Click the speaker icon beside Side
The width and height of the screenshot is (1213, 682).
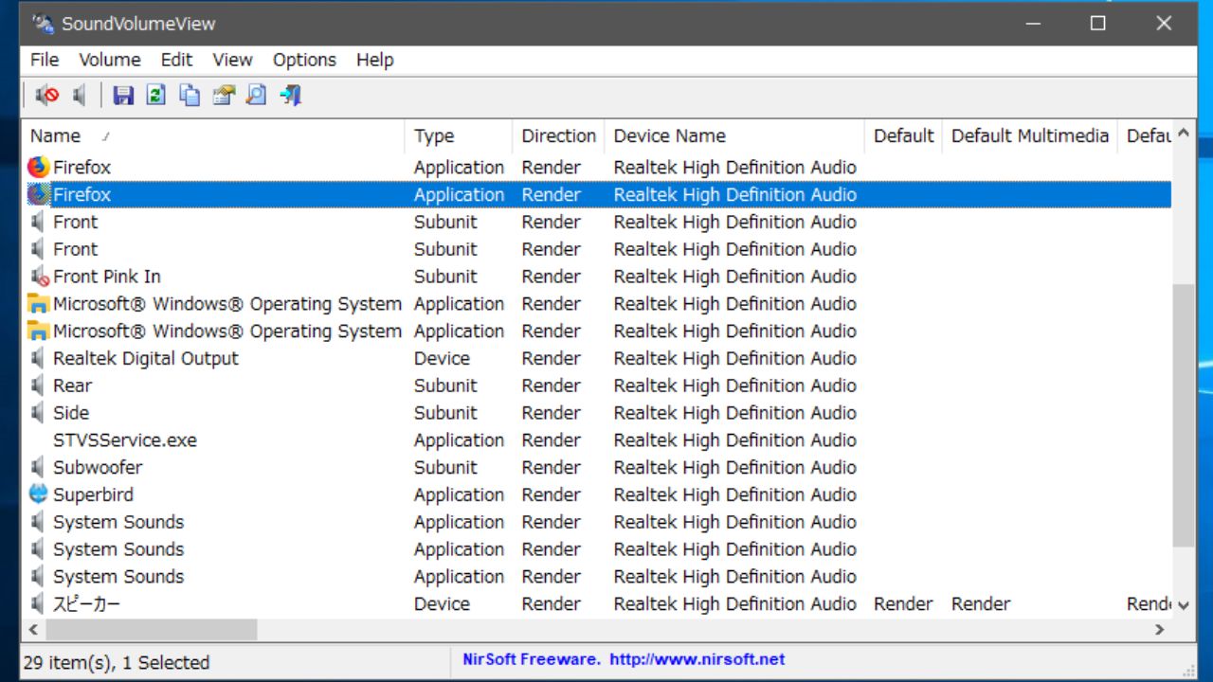[38, 413]
